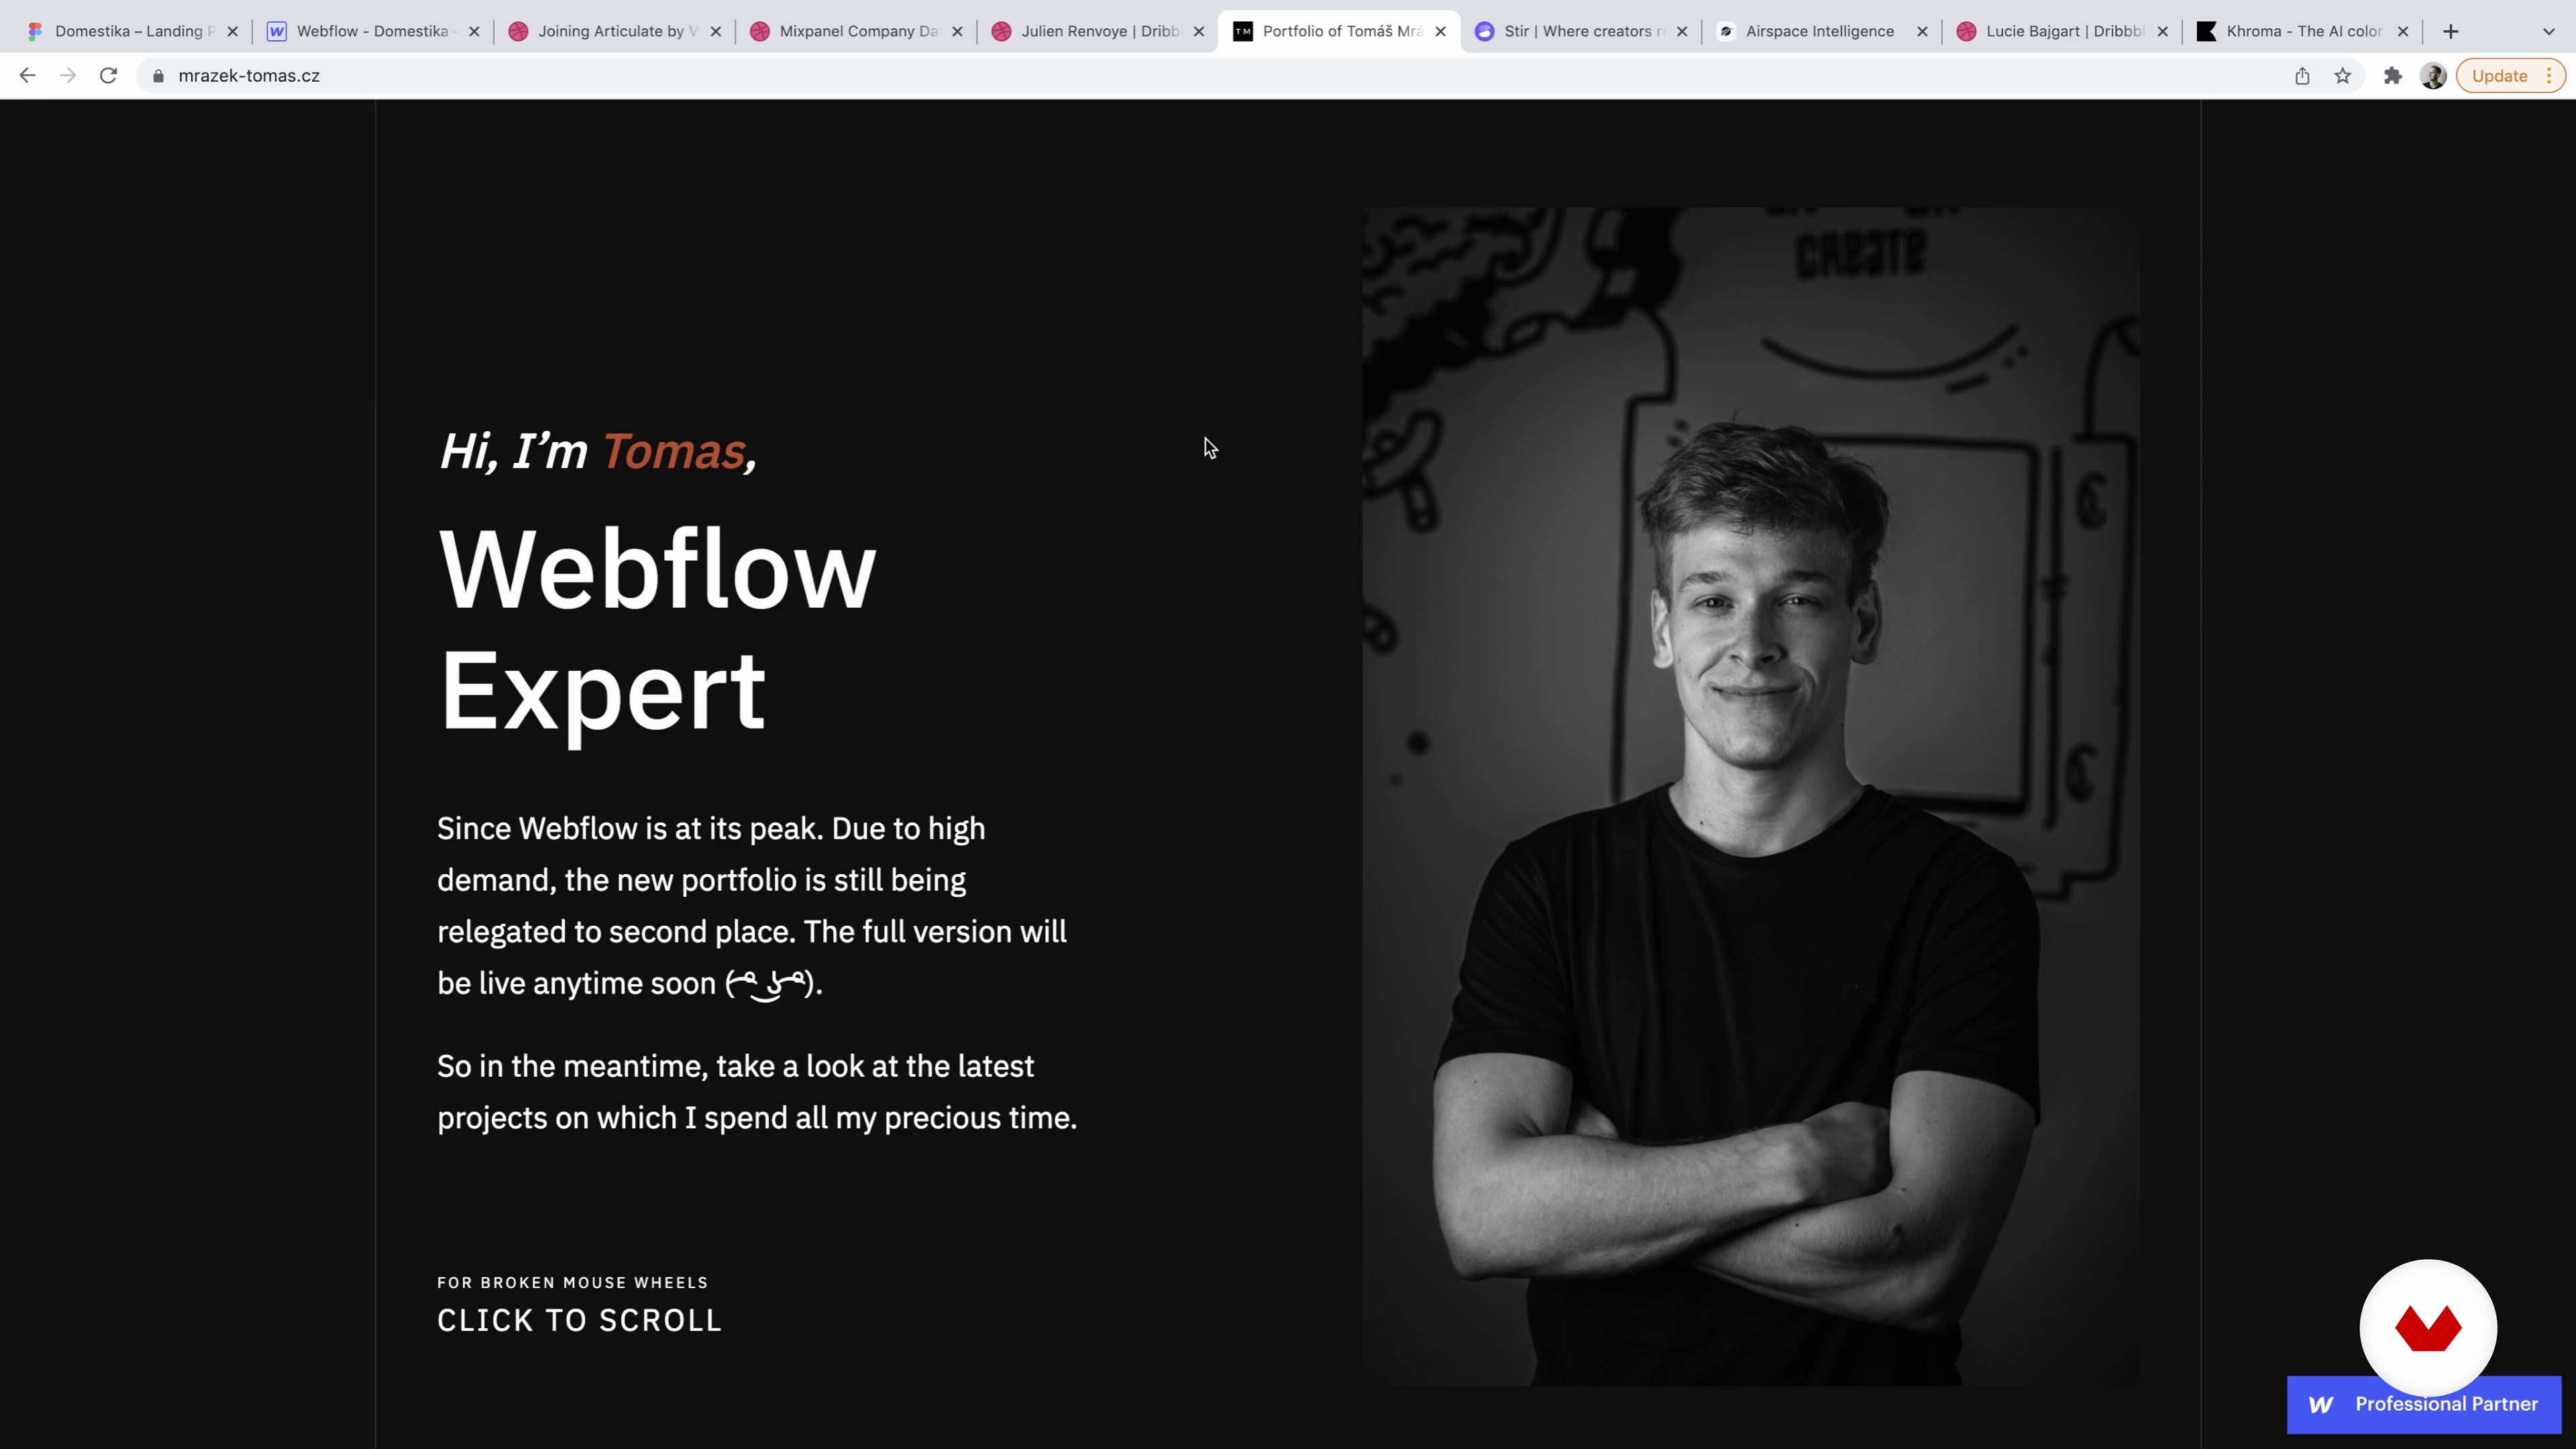This screenshot has height=1449, width=2576.
Task: Open the extensions puzzle icon
Action: (2393, 76)
